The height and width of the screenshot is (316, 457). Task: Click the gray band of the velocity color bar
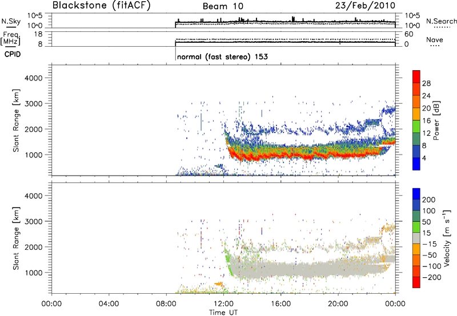[416, 238]
